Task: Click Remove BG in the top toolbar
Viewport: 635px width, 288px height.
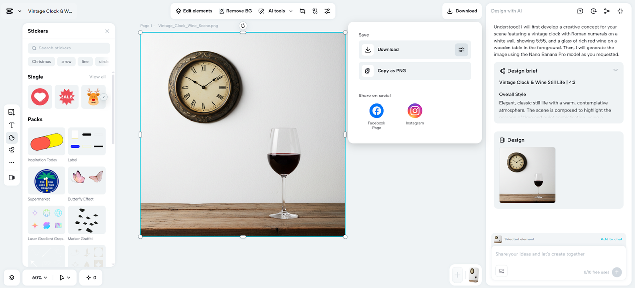Action: (x=235, y=11)
